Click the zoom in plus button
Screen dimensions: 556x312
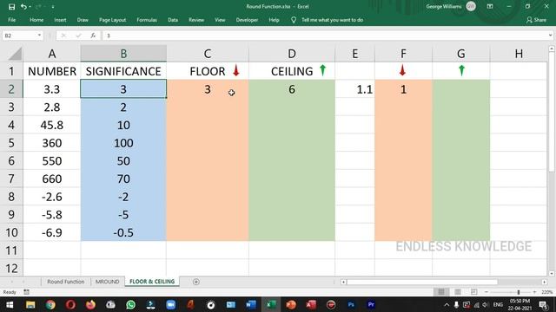(534, 292)
